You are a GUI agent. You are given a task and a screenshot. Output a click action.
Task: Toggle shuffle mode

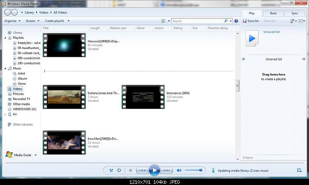111,170
